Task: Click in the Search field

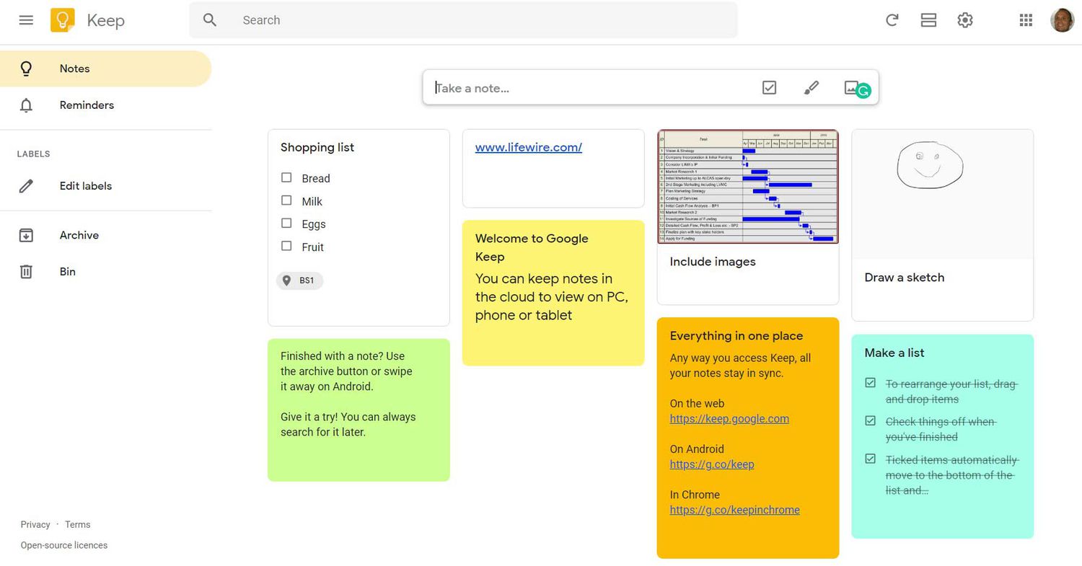Action: point(463,20)
